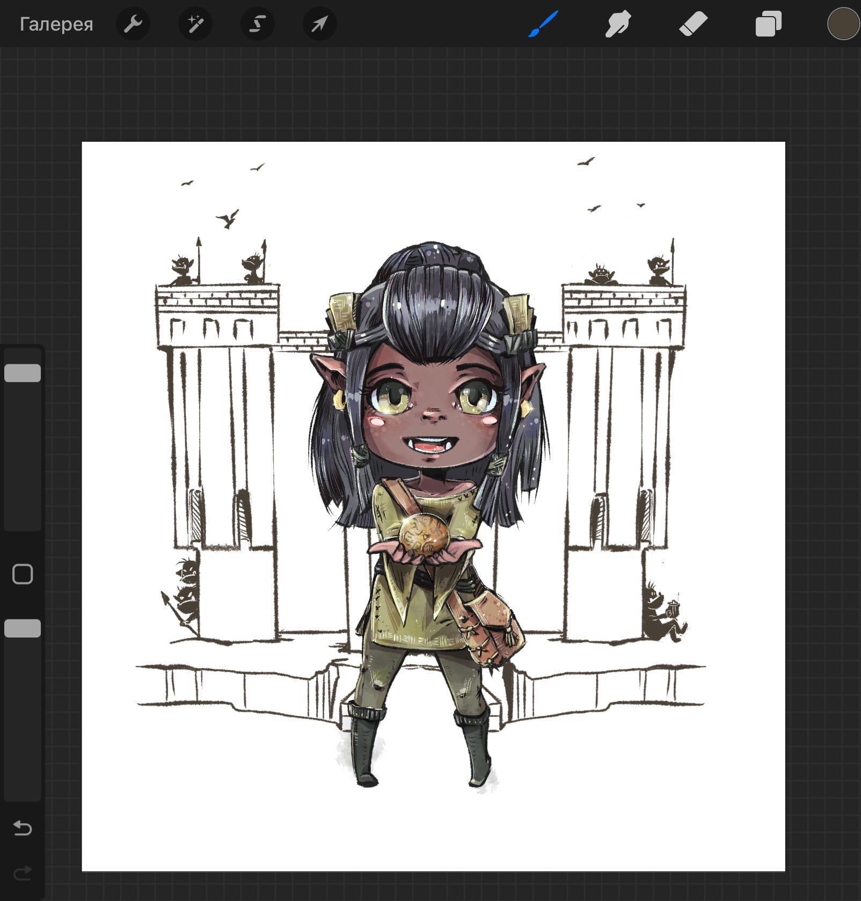Open the Галерея gallery view

point(56,24)
